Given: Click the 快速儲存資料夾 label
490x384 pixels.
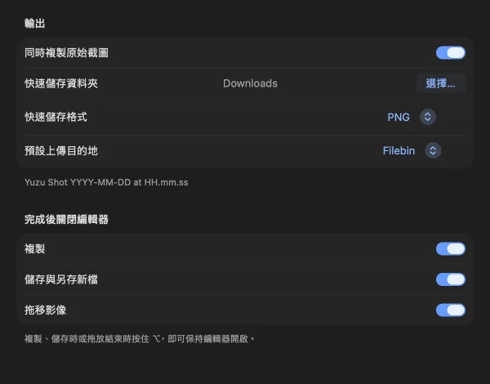Looking at the screenshot, I should pos(61,83).
